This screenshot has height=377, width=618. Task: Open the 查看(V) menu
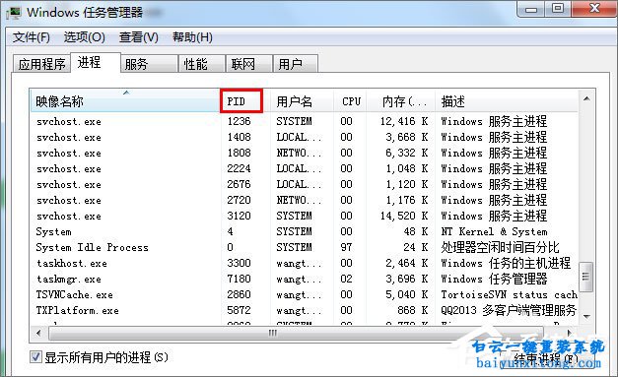[x=139, y=37]
